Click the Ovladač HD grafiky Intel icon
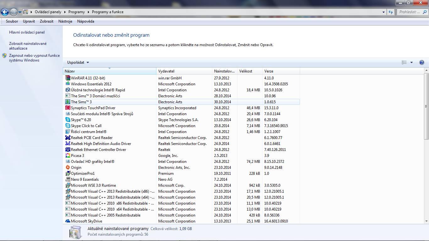Viewport: 429px width, 241px height. tap(68, 161)
